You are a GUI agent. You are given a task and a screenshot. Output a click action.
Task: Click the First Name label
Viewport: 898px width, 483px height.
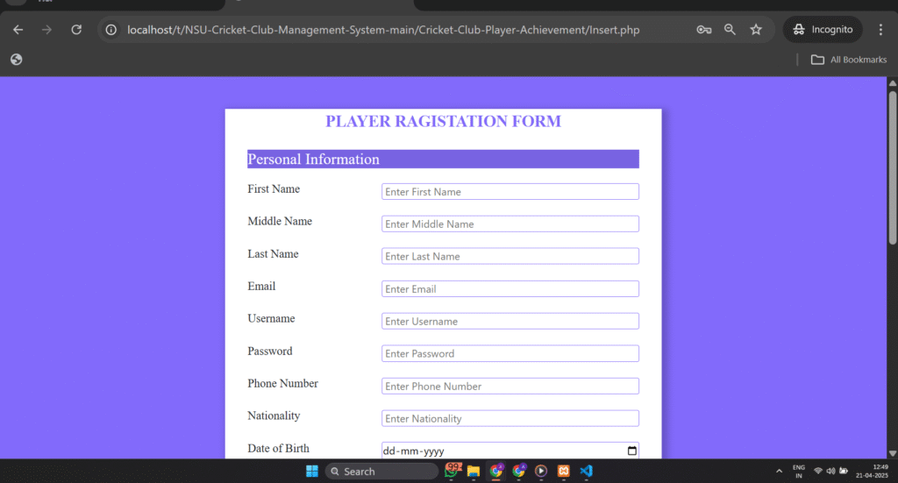click(x=274, y=188)
